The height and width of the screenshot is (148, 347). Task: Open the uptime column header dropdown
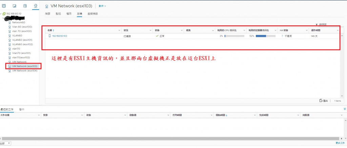(338, 30)
